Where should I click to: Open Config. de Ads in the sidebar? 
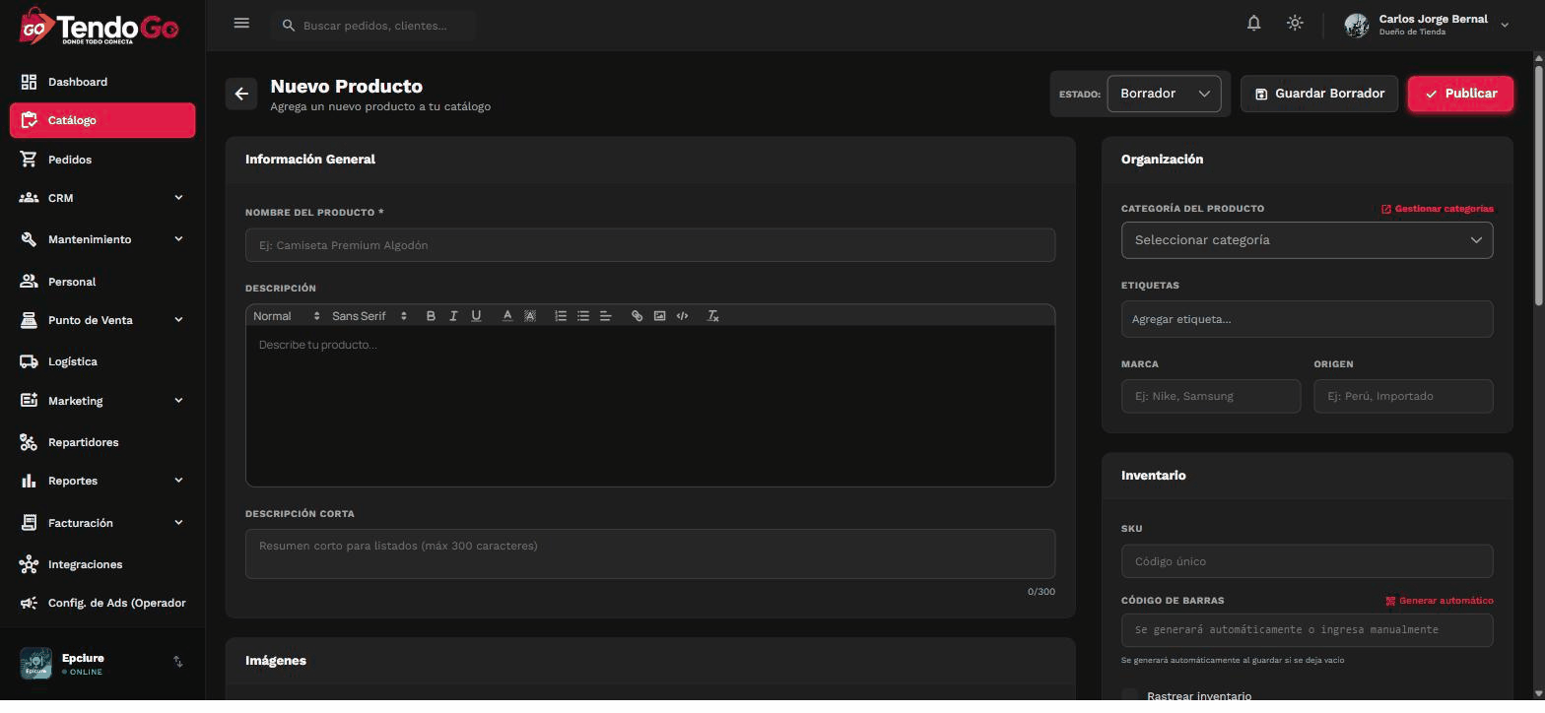click(102, 603)
